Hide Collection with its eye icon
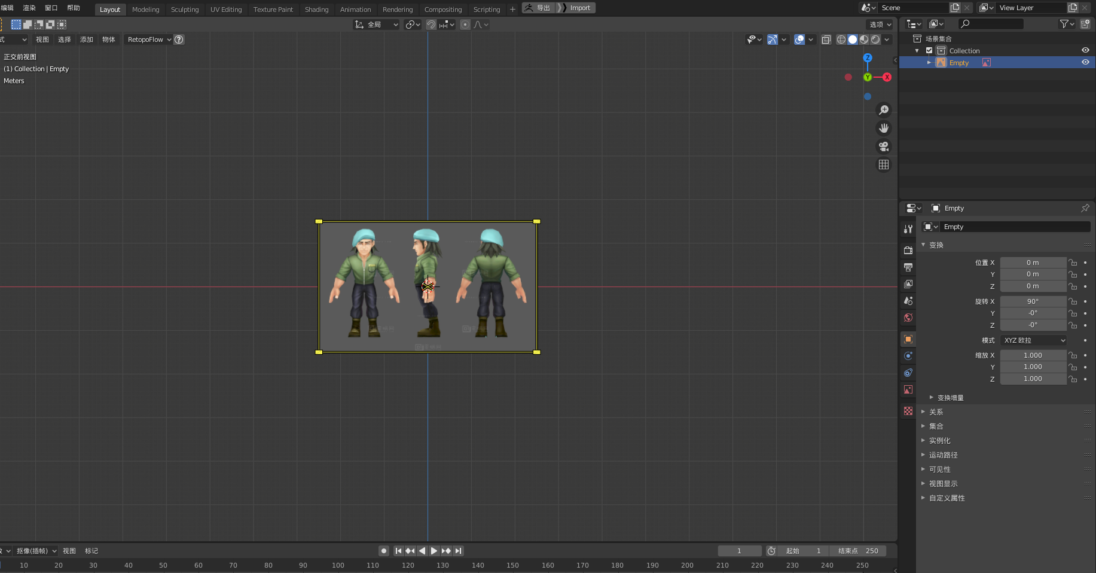Image resolution: width=1096 pixels, height=573 pixels. tap(1085, 51)
